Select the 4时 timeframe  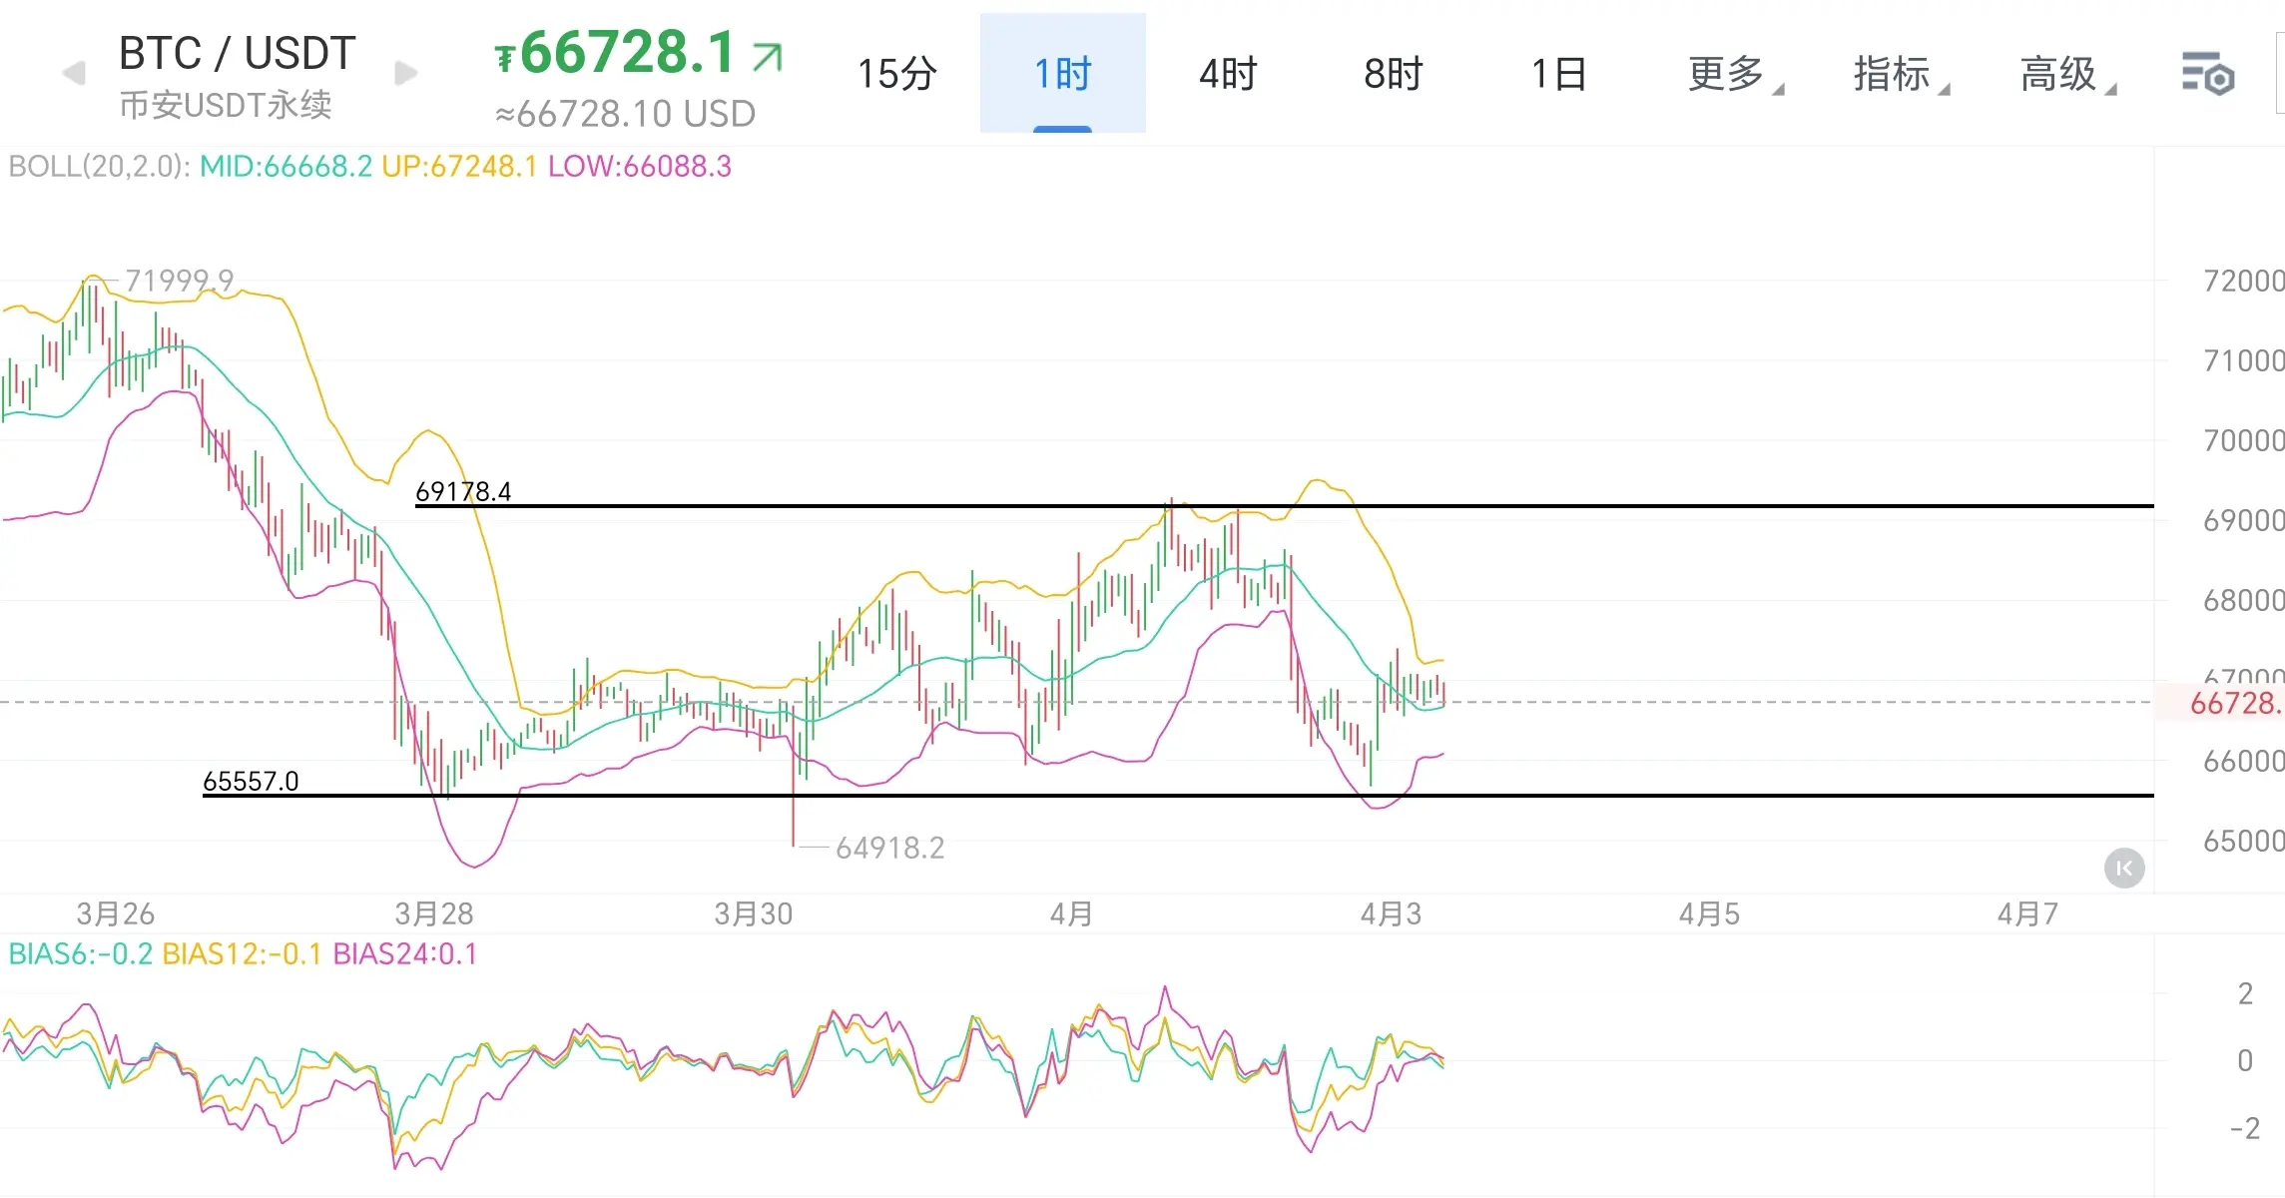click(1228, 74)
